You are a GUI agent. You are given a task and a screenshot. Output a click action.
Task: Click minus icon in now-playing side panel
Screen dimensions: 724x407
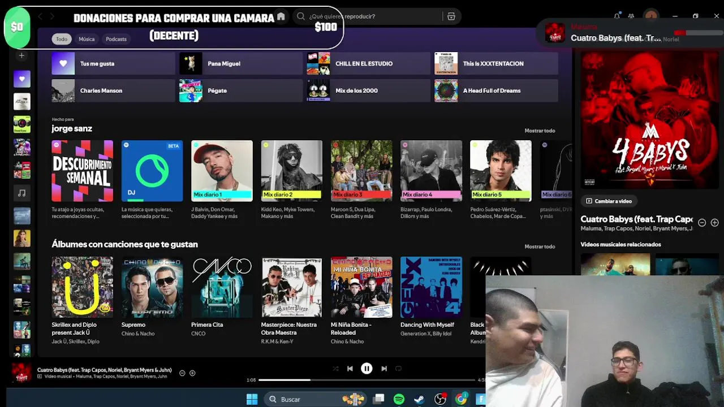pos(702,223)
